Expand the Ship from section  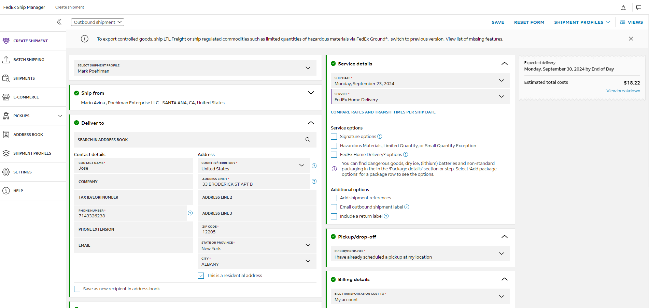coord(311,93)
